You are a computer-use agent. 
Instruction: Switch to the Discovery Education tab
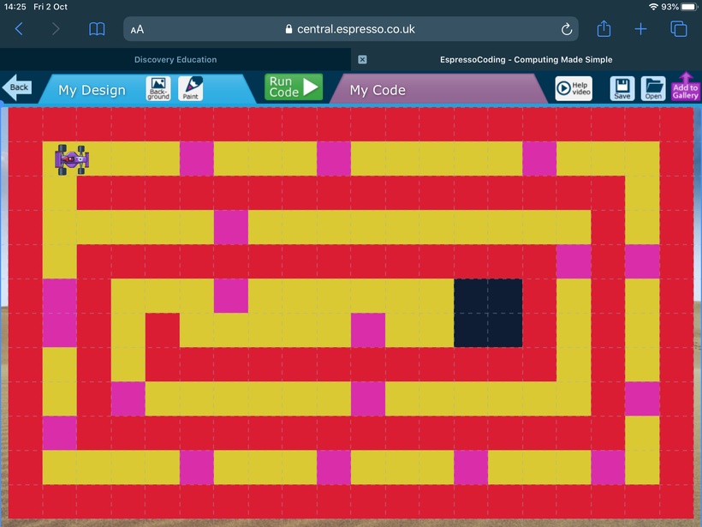point(175,60)
